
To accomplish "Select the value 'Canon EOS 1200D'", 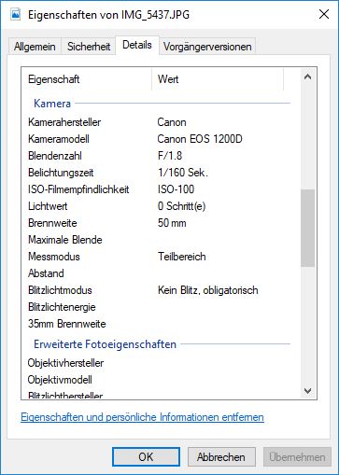I will (x=200, y=139).
